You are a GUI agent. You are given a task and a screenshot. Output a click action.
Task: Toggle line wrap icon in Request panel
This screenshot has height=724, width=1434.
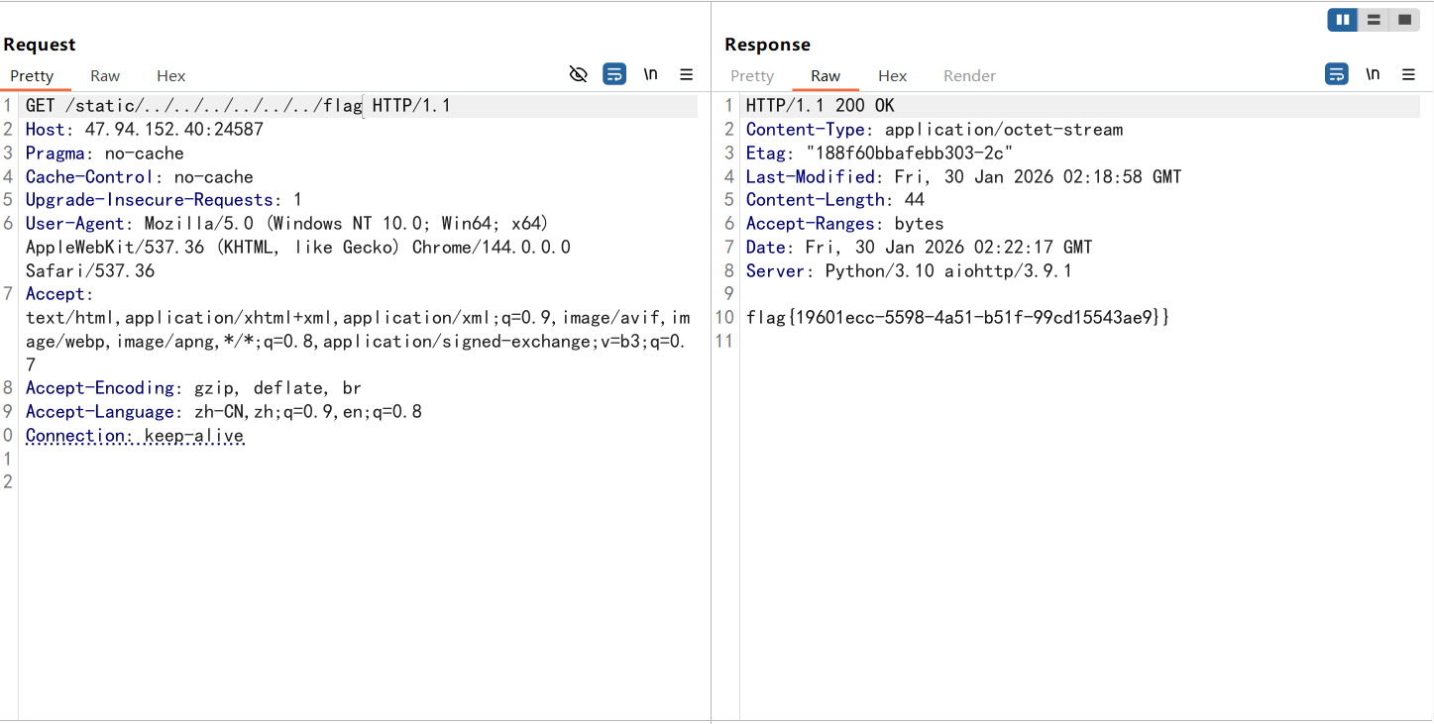pos(614,74)
